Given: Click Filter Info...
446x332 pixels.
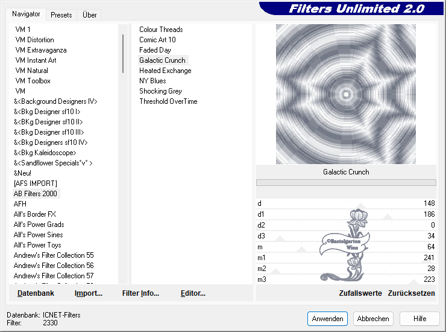Looking at the screenshot, I should pos(140,293).
